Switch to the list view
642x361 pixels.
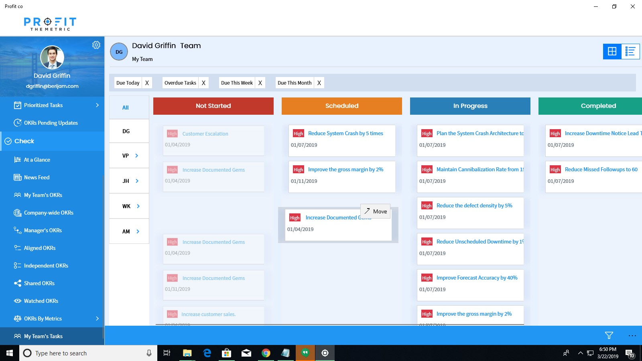click(630, 51)
